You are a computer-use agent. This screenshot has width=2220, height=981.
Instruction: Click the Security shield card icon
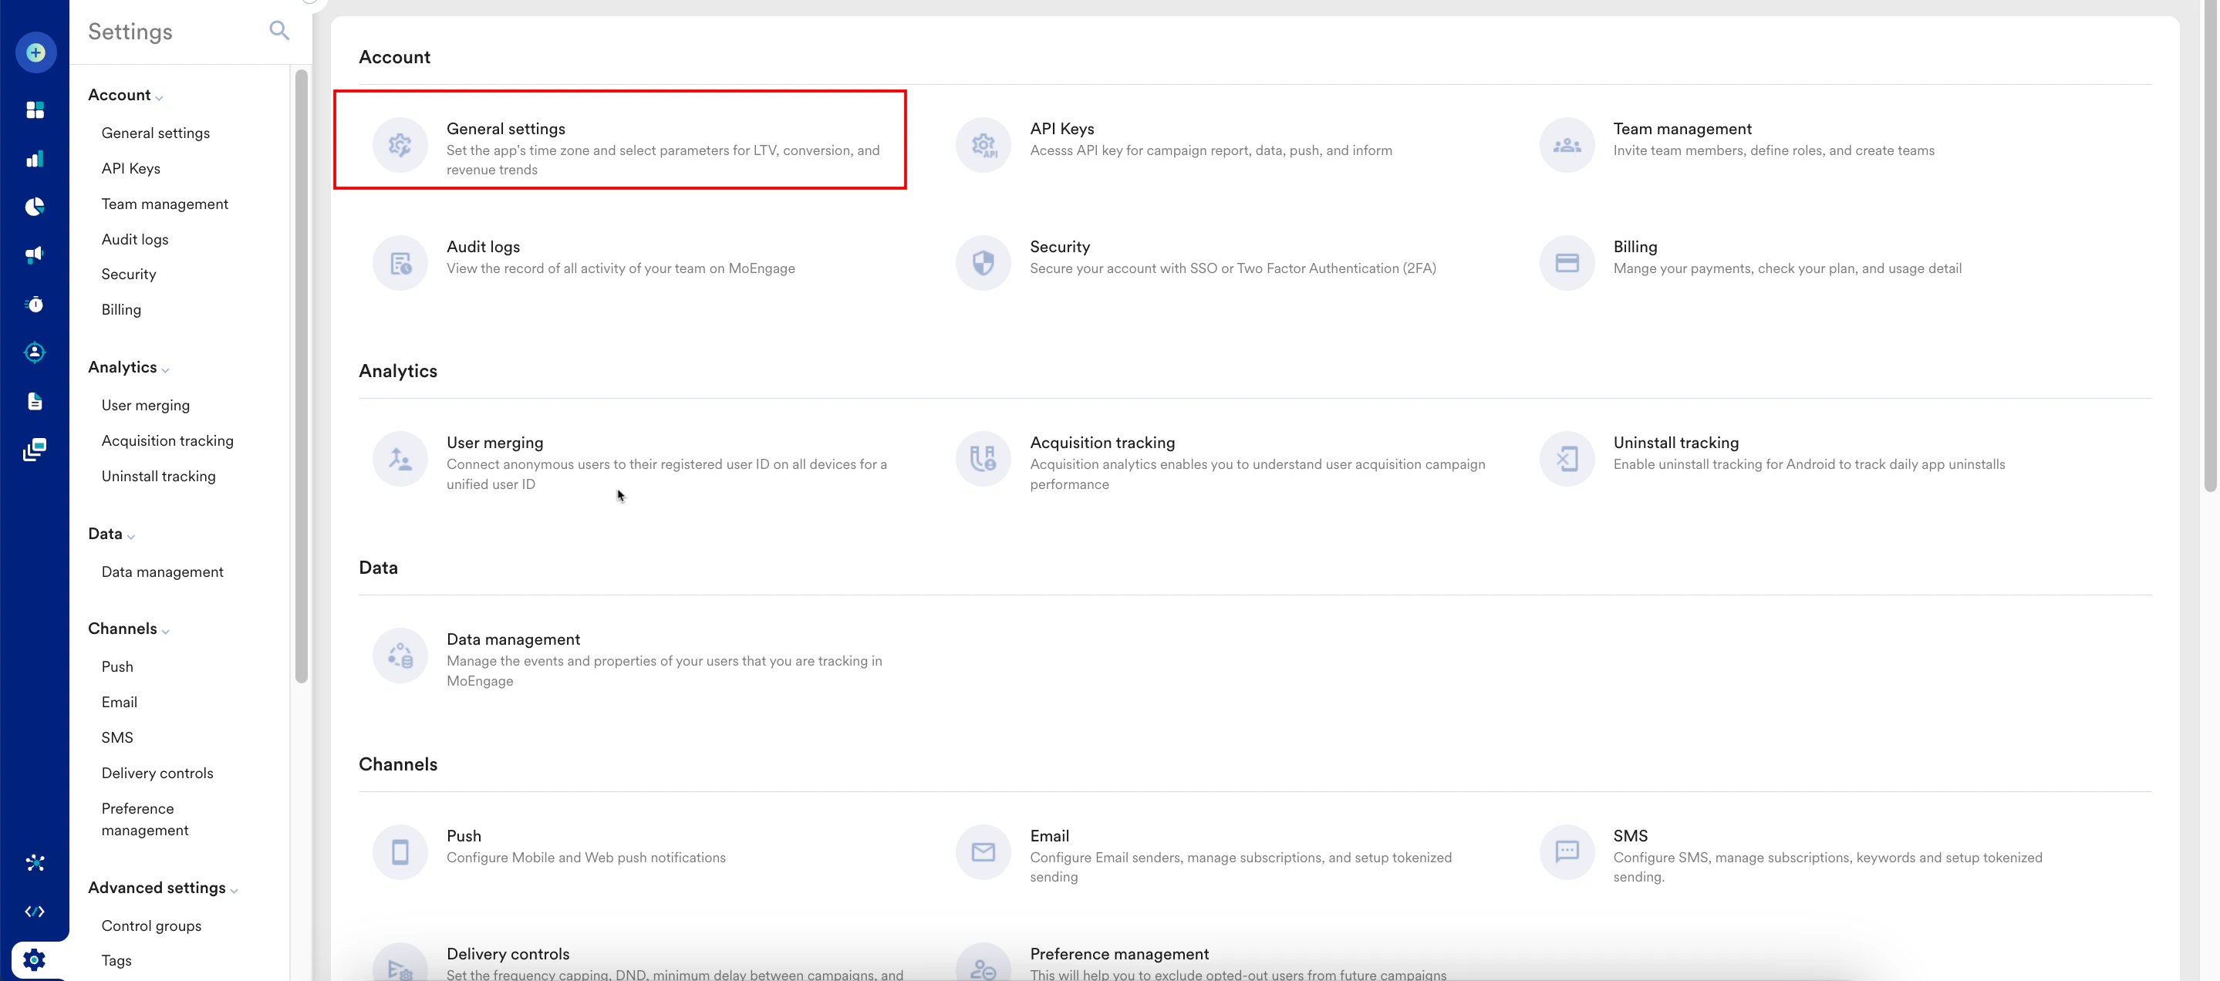coord(983,263)
